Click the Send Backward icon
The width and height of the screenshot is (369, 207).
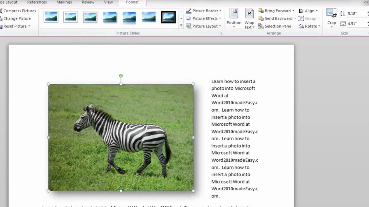(x=261, y=18)
